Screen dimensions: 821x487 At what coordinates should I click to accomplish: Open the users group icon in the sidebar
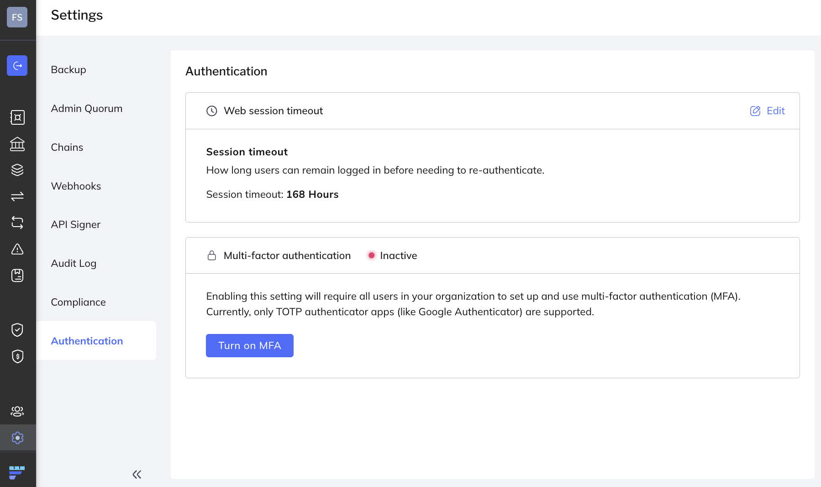pos(17,411)
